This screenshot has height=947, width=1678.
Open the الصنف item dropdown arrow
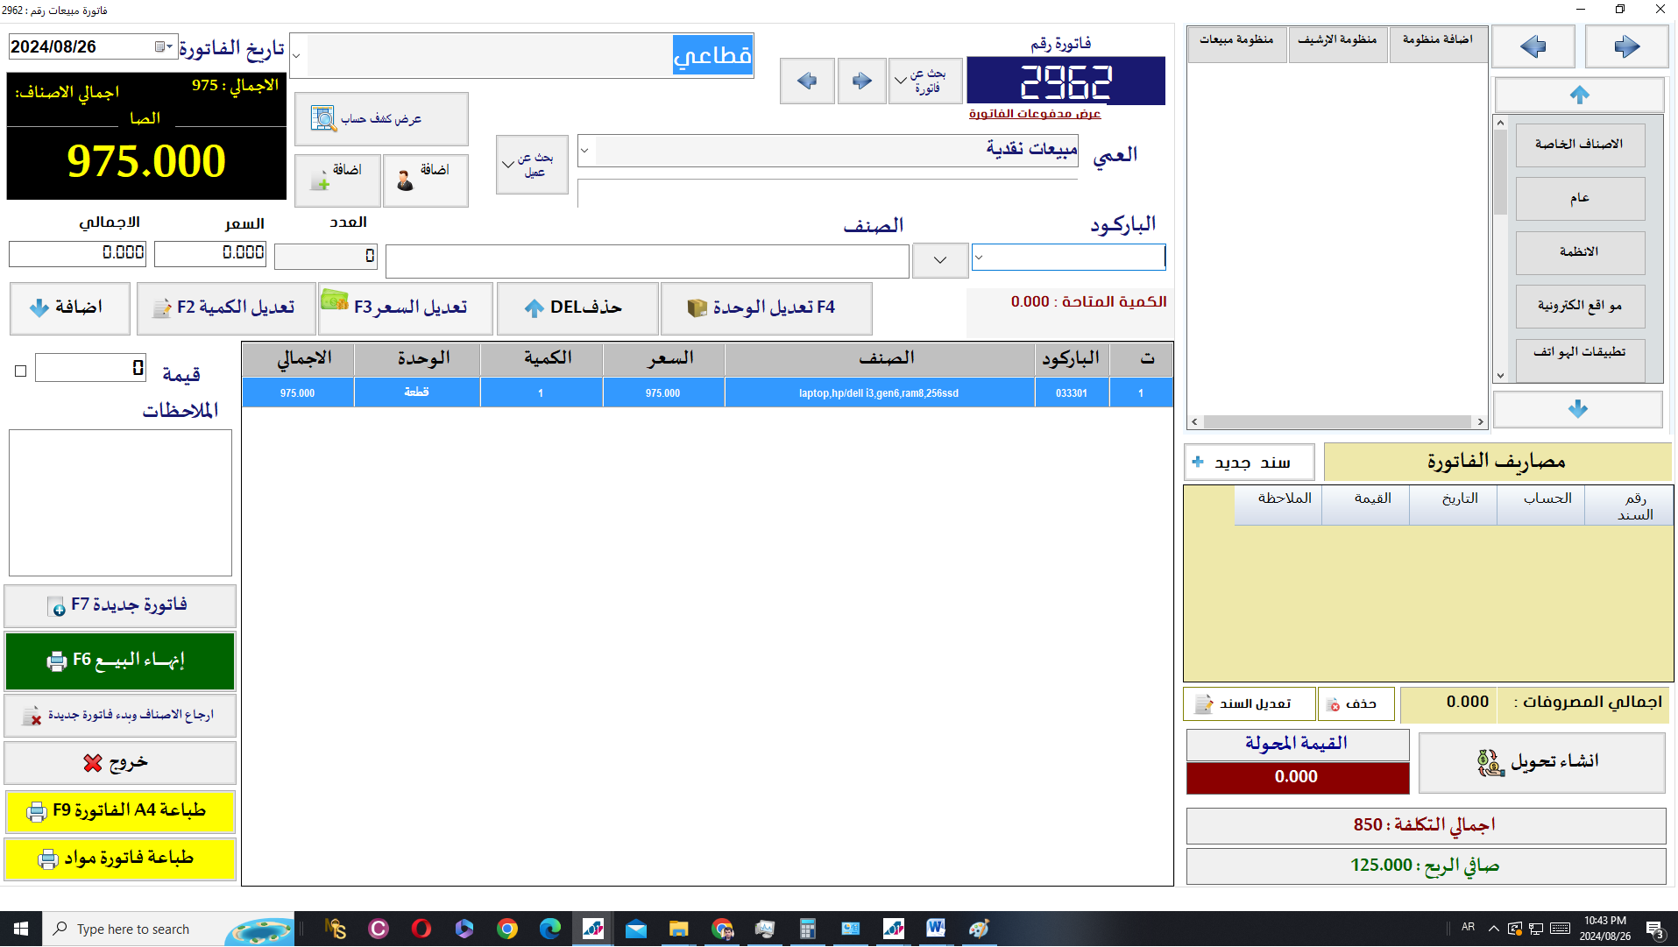pos(940,260)
